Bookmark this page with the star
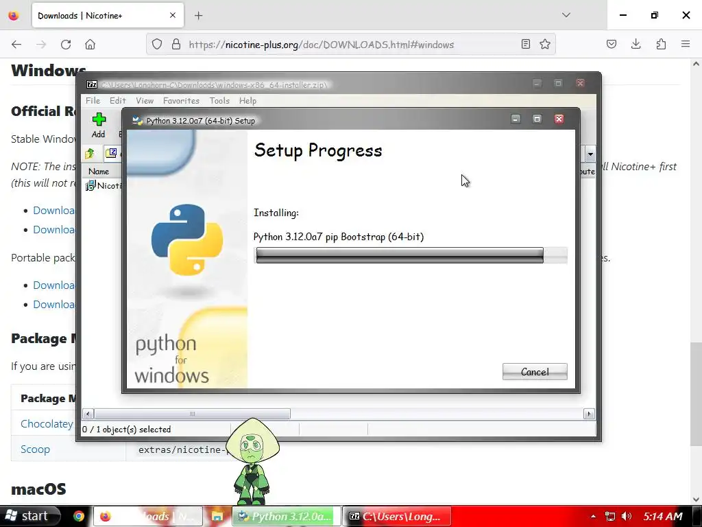The width and height of the screenshot is (702, 527). pos(545,45)
